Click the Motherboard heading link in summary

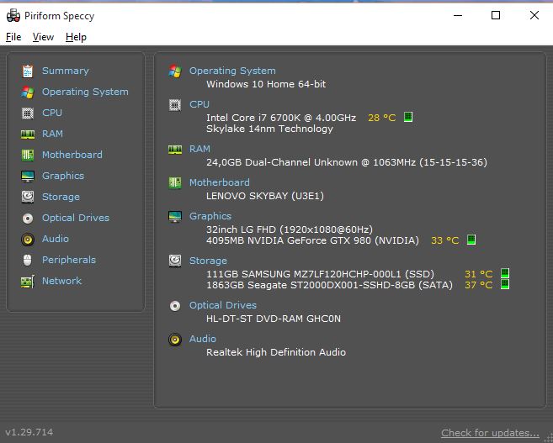coord(220,182)
